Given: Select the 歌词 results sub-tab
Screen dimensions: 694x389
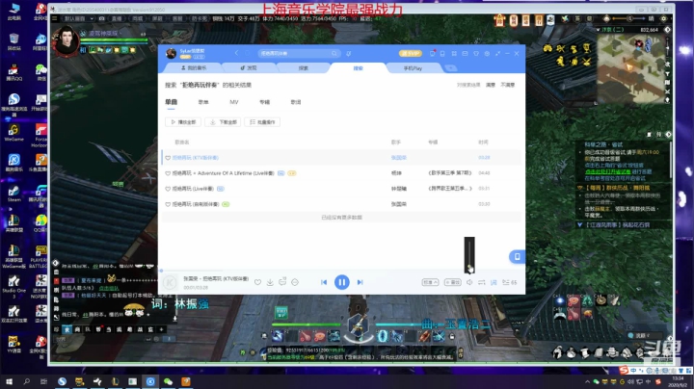Looking at the screenshot, I should 296,102.
